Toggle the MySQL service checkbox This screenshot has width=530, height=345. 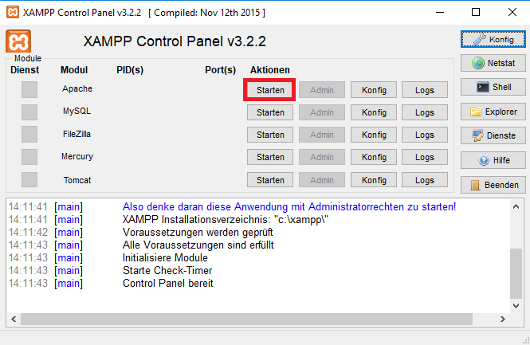tap(29, 112)
